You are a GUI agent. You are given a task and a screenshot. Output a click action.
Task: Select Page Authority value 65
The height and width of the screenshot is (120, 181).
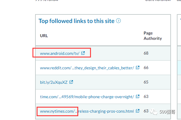pyautogui.click(x=146, y=82)
